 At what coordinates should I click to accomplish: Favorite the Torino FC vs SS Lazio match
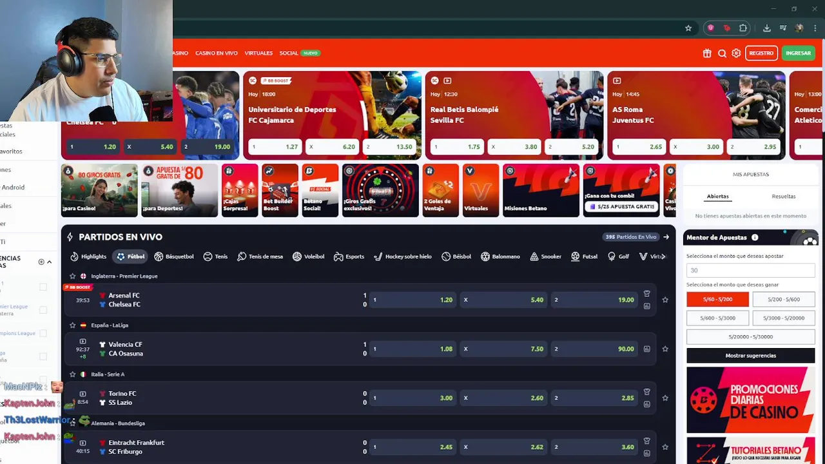pos(665,398)
